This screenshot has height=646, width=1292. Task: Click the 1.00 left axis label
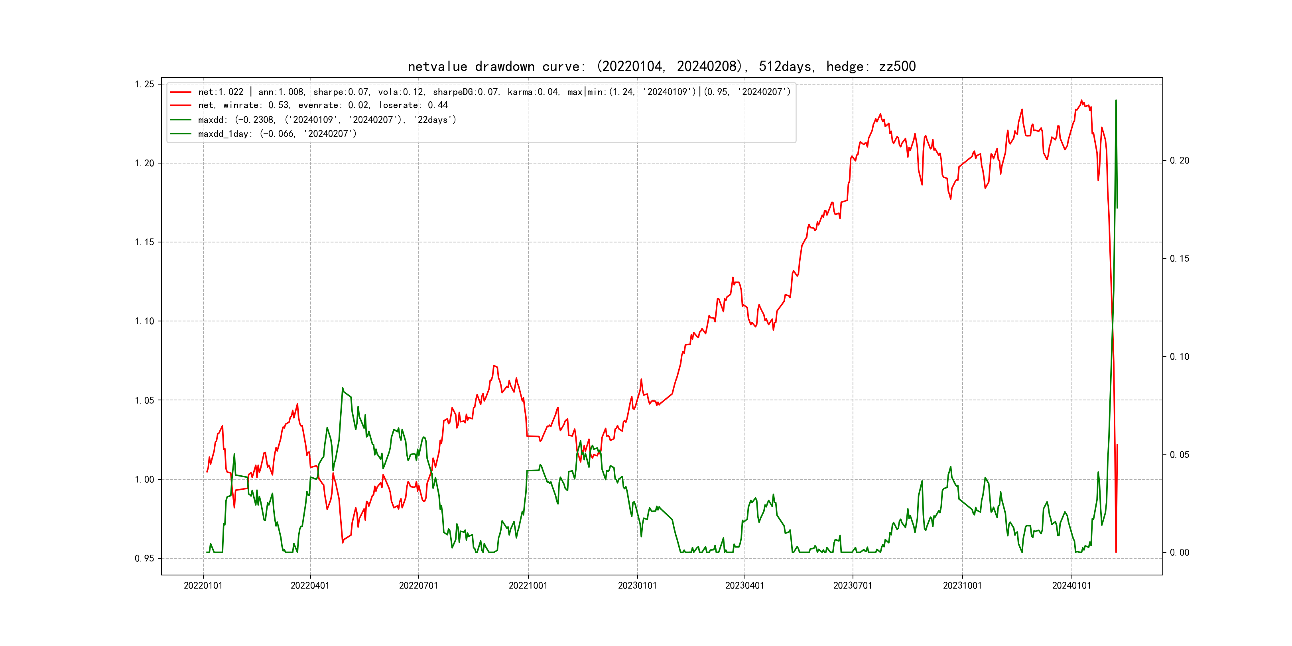(x=144, y=479)
